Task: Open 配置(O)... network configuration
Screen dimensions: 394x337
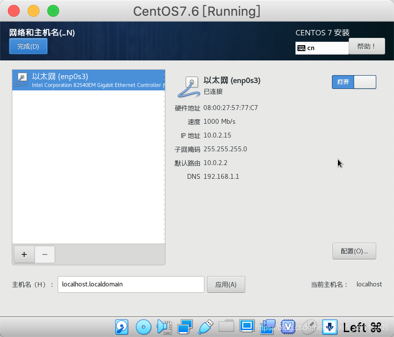Action: coord(354,251)
